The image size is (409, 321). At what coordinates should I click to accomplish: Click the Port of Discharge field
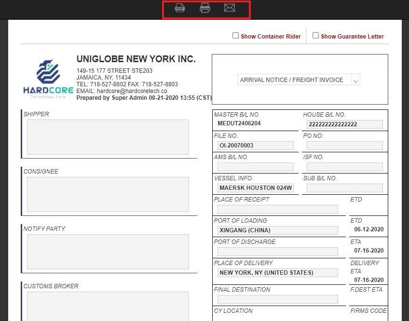pos(277,252)
